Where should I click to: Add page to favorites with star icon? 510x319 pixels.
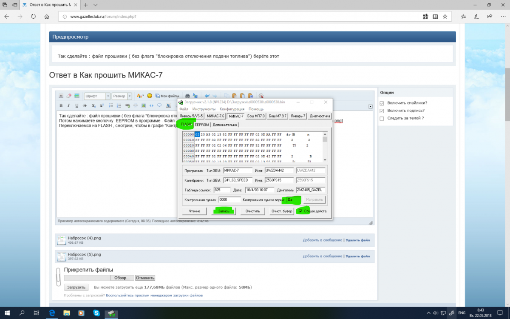[x=445, y=17]
